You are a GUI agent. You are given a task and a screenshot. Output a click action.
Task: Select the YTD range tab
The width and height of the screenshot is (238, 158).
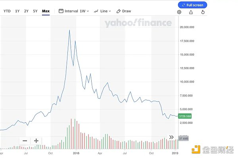tap(7, 11)
